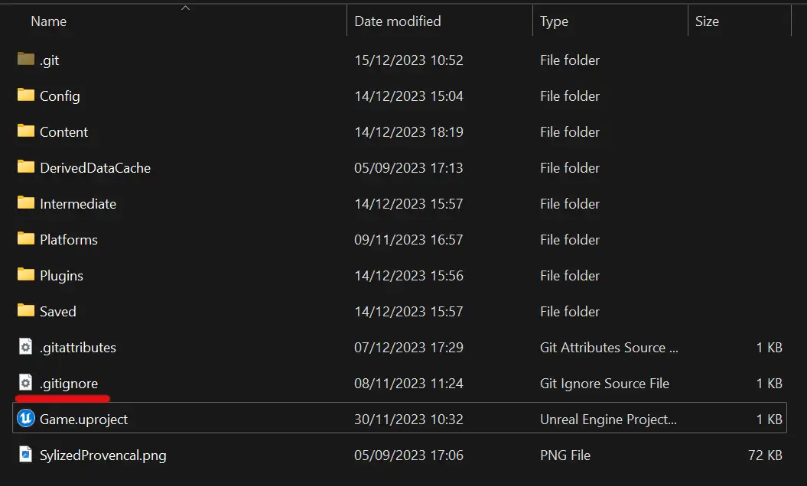Image resolution: width=807 pixels, height=486 pixels.
Task: Open the Platforms folder
Action: click(x=68, y=239)
